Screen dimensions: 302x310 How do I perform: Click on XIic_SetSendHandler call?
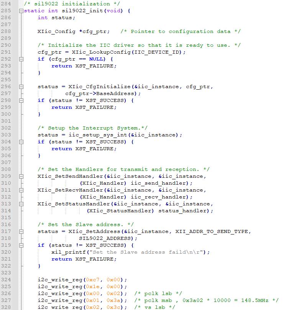coord(71,176)
